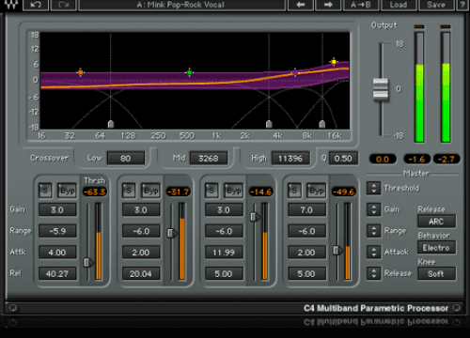470x338 pixels.
Task: Grab the high crossover handle near 16k
Action: [322, 124]
